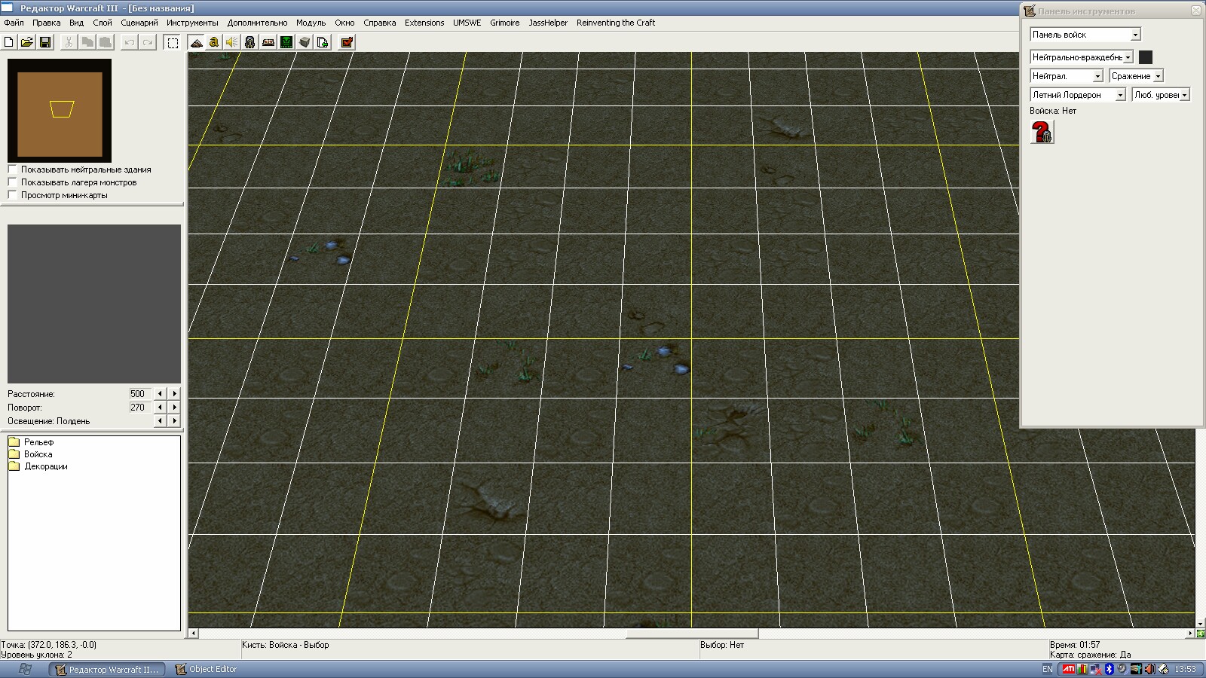This screenshot has height=678, width=1206.
Task: Open the Object Manager cube icon
Action: point(305,42)
